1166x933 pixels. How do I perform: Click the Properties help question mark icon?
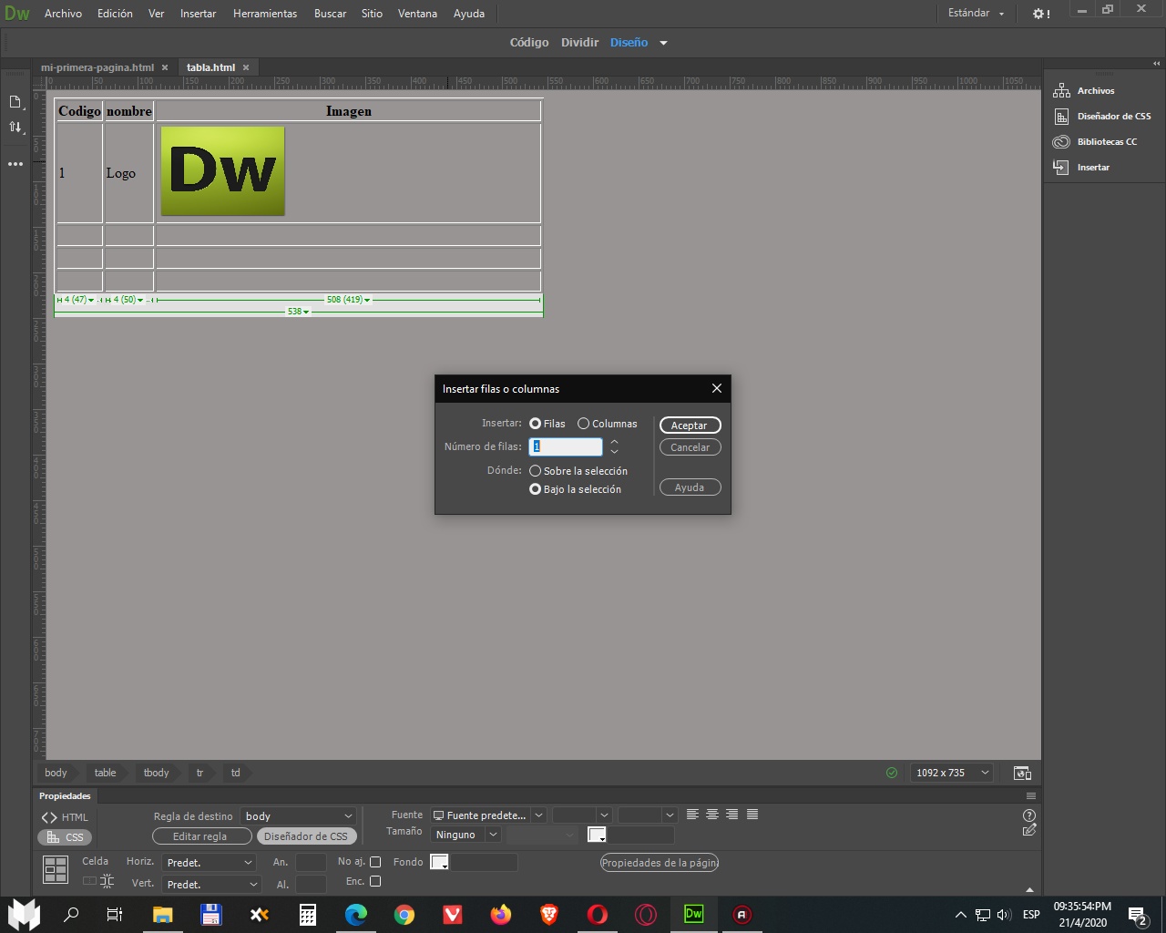point(1029,815)
